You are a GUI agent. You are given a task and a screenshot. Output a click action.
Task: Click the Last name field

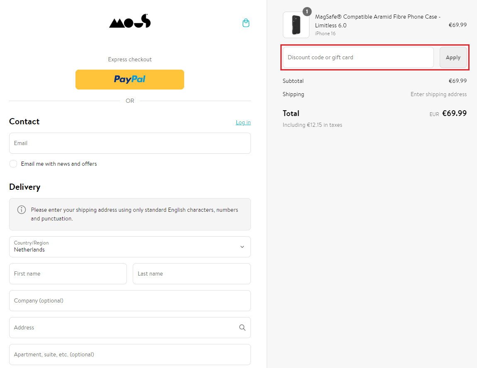point(192,274)
